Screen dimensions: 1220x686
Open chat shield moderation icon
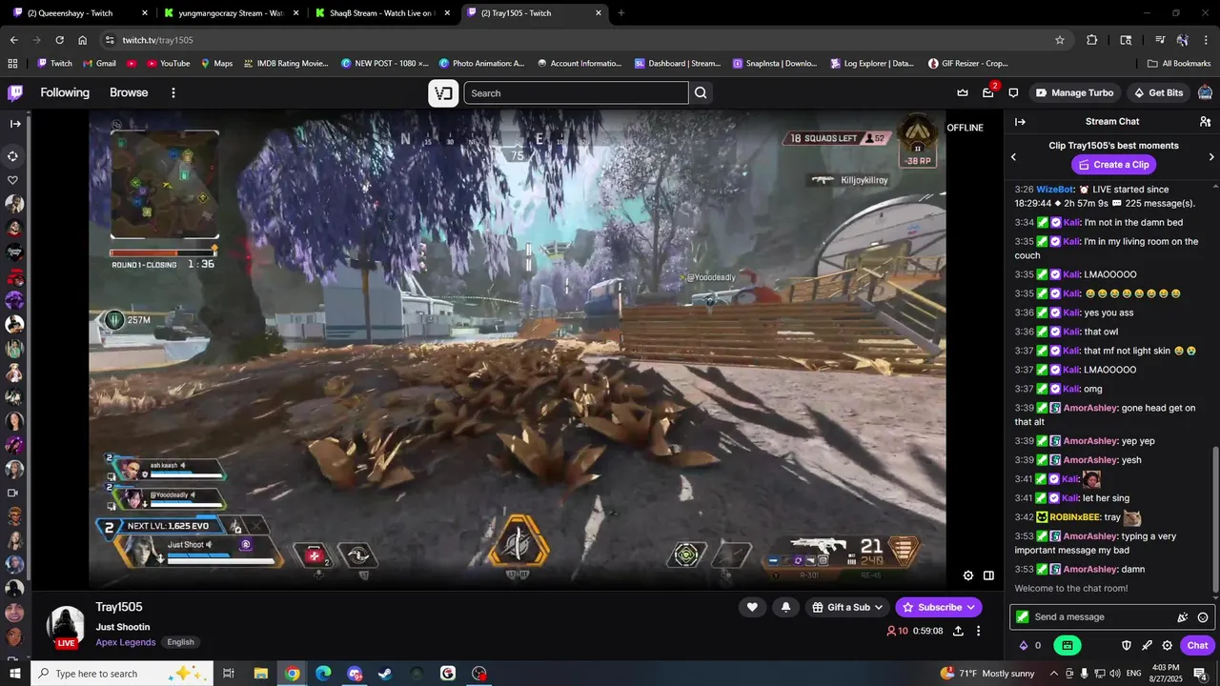pos(1127,645)
